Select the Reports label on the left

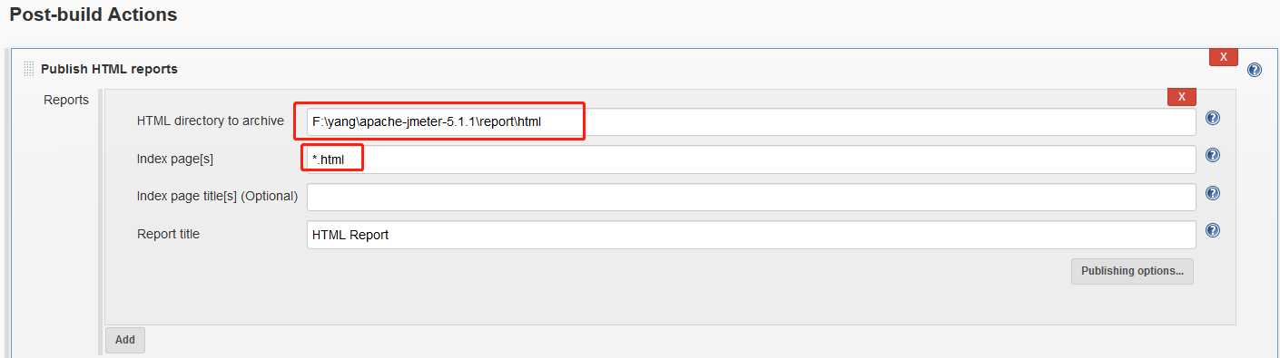click(x=66, y=100)
